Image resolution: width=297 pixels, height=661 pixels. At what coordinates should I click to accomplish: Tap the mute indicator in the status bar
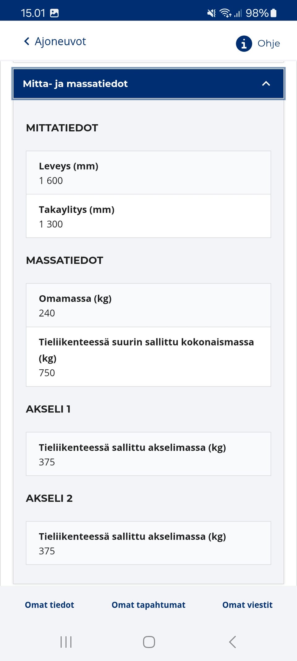(x=211, y=12)
